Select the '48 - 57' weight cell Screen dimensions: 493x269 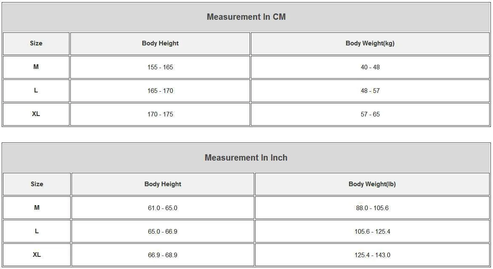pyautogui.click(x=370, y=91)
